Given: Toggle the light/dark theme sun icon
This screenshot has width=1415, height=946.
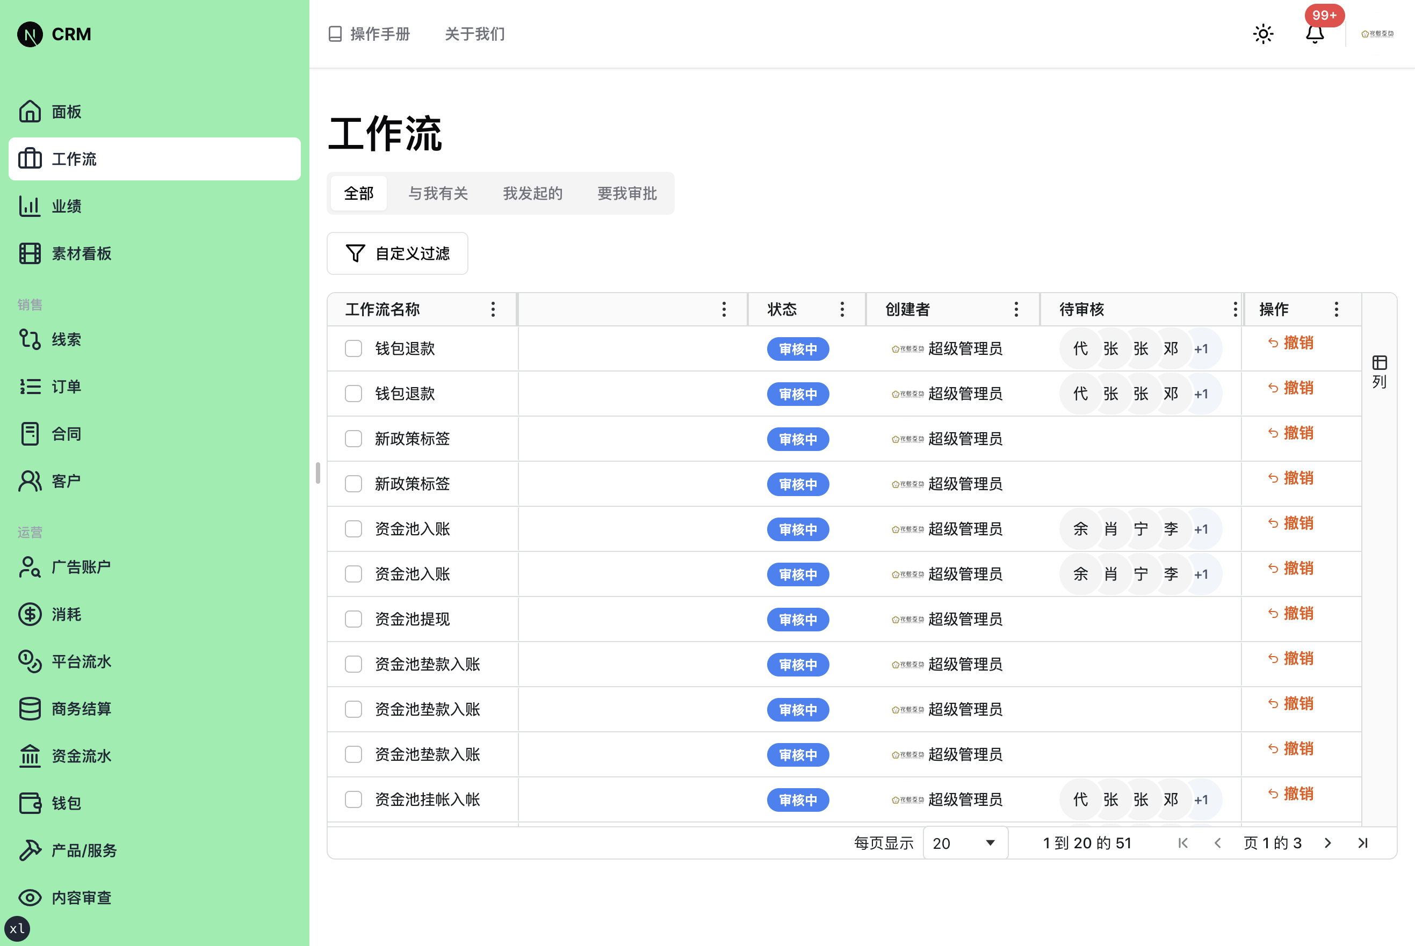Looking at the screenshot, I should (x=1263, y=34).
